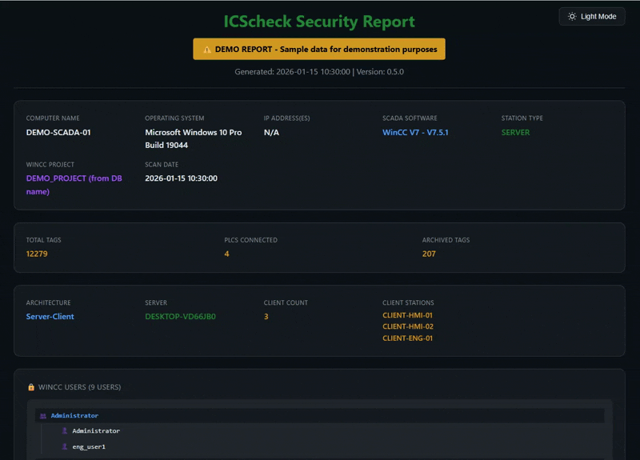Click the user icon beside eng_user1
The height and width of the screenshot is (460, 640).
(65, 446)
